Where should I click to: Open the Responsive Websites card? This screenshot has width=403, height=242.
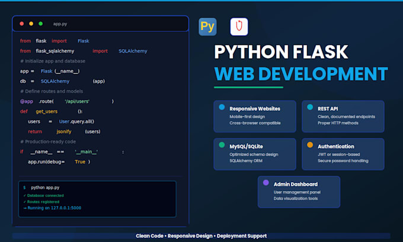[x=255, y=116]
